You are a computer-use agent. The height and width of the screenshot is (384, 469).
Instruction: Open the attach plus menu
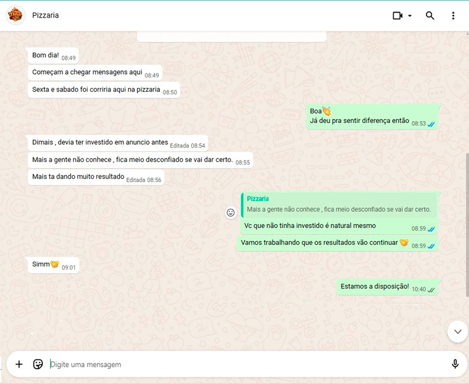(x=19, y=364)
